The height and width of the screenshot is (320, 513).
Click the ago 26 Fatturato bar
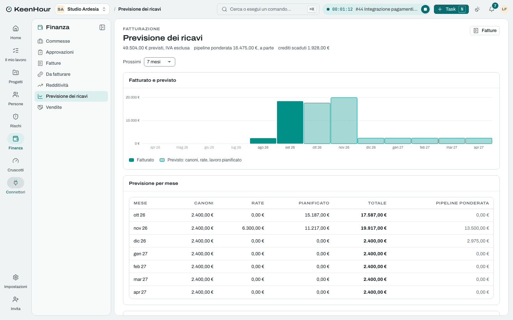(263, 141)
